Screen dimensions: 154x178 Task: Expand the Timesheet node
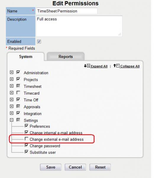click(12, 86)
